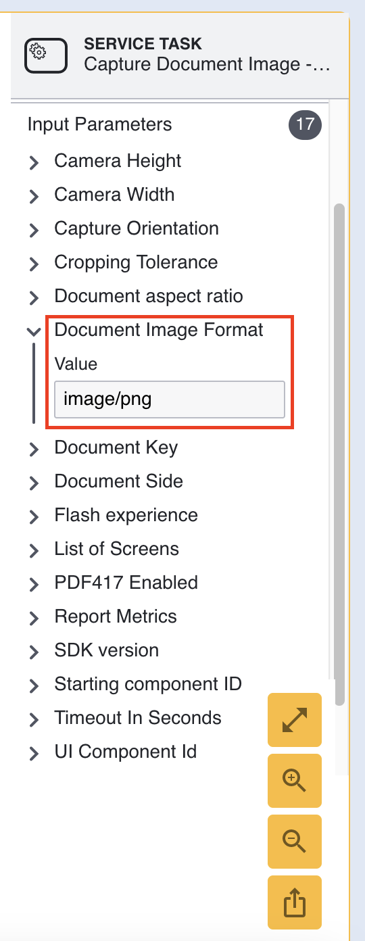Click the zoom out magnifier button

295,841
